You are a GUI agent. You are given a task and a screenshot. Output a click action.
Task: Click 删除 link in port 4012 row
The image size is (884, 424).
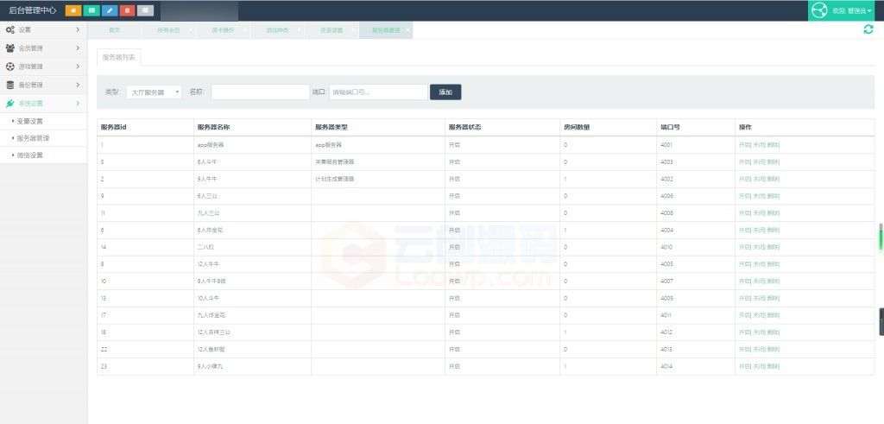(773, 332)
